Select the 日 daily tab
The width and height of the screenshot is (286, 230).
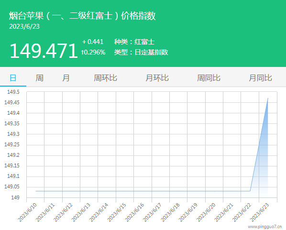tap(13, 78)
